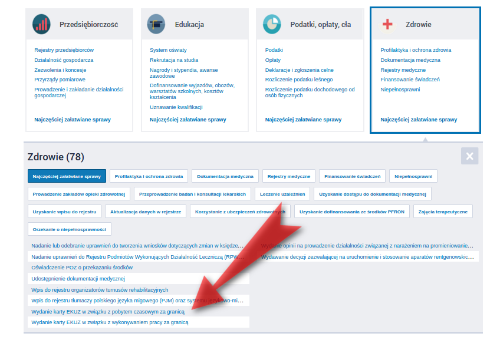This screenshot has height=343, width=500.
Task: Select Aktualizacja danych w rejestrze filter
Action: click(x=146, y=212)
